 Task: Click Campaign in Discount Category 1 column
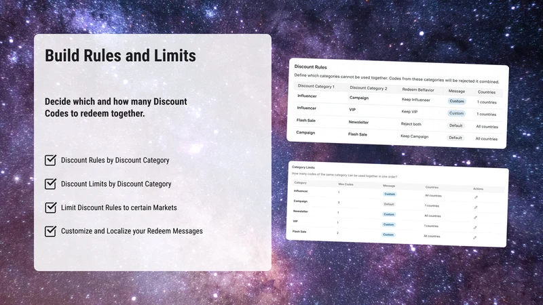tap(305, 132)
